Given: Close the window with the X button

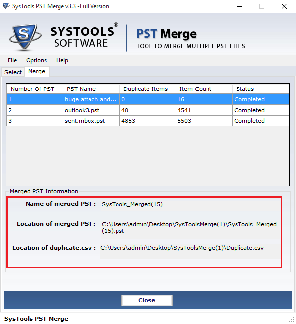Looking at the screenshot, I should click(x=284, y=6).
